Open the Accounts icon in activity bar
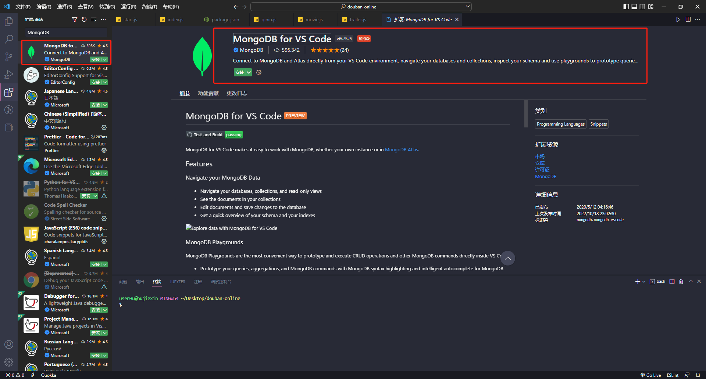The image size is (706, 379). (x=9, y=344)
